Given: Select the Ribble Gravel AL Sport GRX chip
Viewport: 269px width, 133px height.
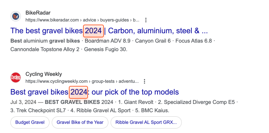Looking at the screenshot, I should tap(146, 122).
